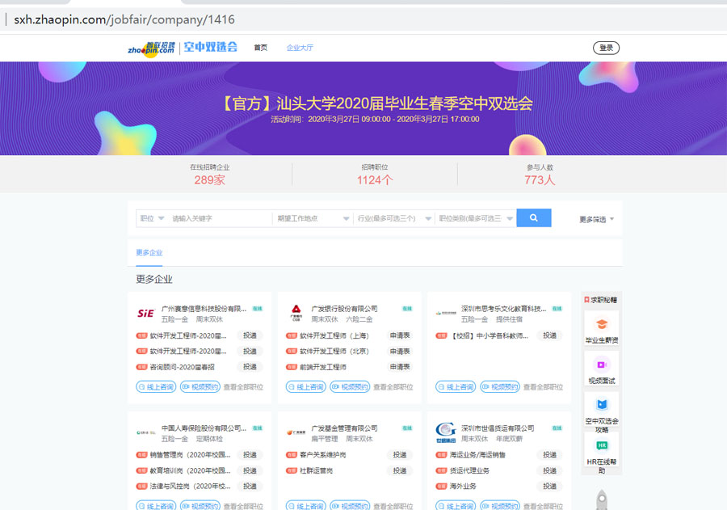Click 投递 for 咨询顾问-2020届春招

[250, 367]
